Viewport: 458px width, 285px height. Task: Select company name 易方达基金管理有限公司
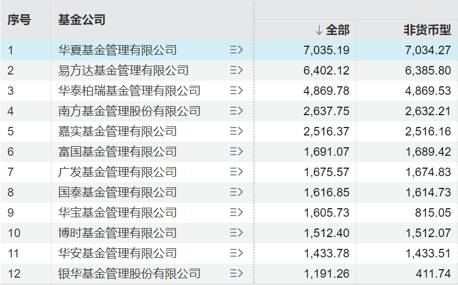point(123,71)
